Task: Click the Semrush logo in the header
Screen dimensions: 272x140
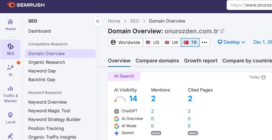Action: point(25,5)
